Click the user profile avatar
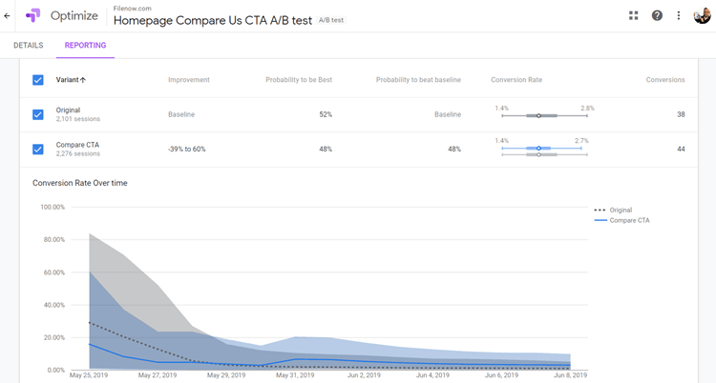The image size is (716, 383). pos(702,15)
